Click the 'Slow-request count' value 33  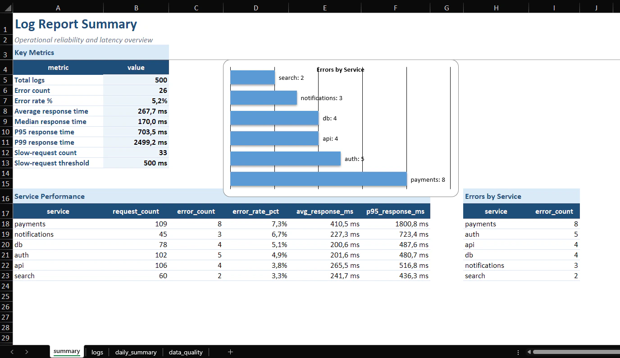point(136,152)
